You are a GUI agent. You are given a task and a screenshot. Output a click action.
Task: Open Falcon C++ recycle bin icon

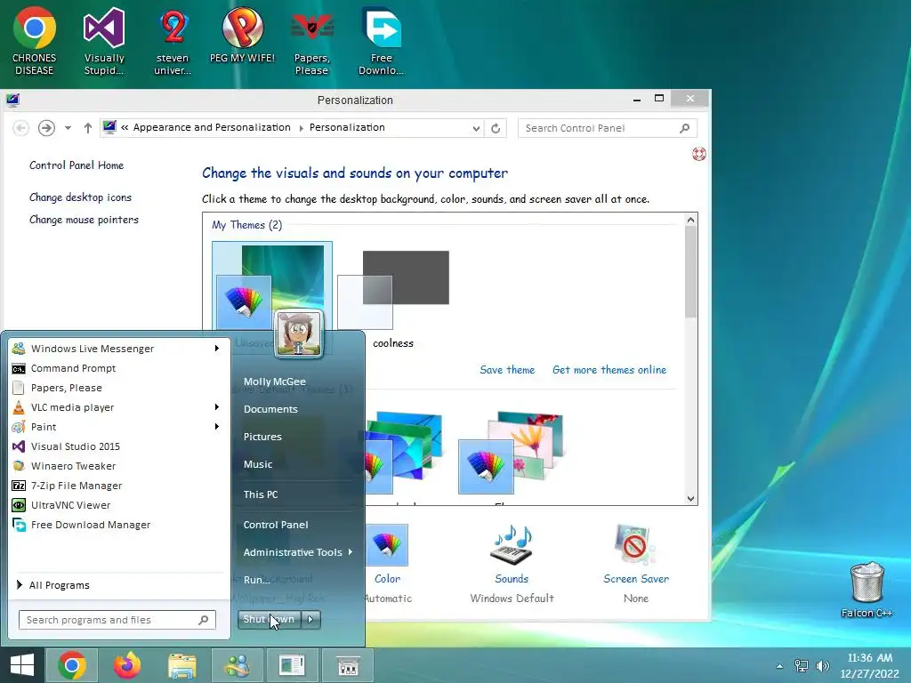[x=867, y=591]
